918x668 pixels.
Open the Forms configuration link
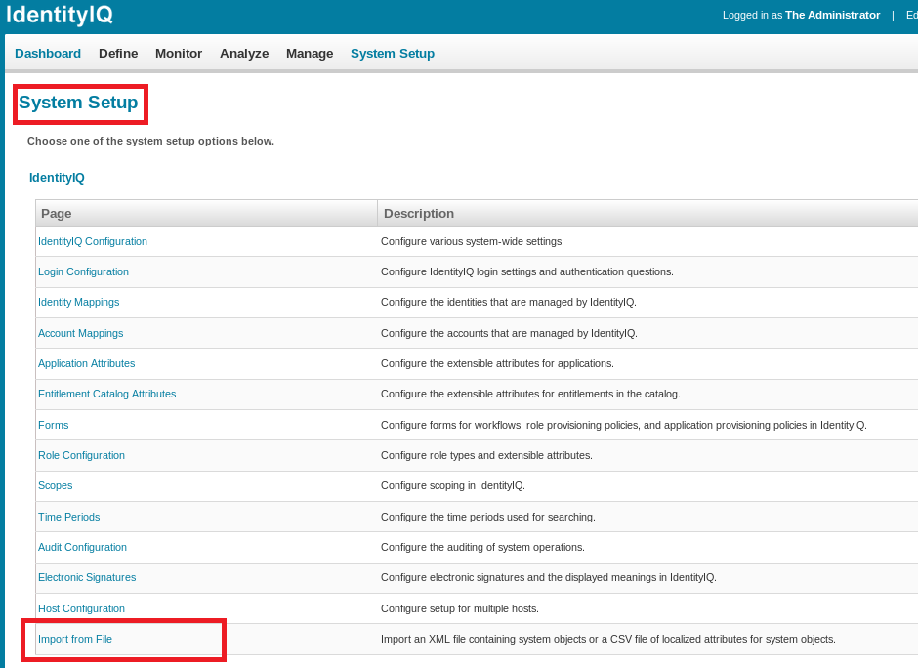53,425
